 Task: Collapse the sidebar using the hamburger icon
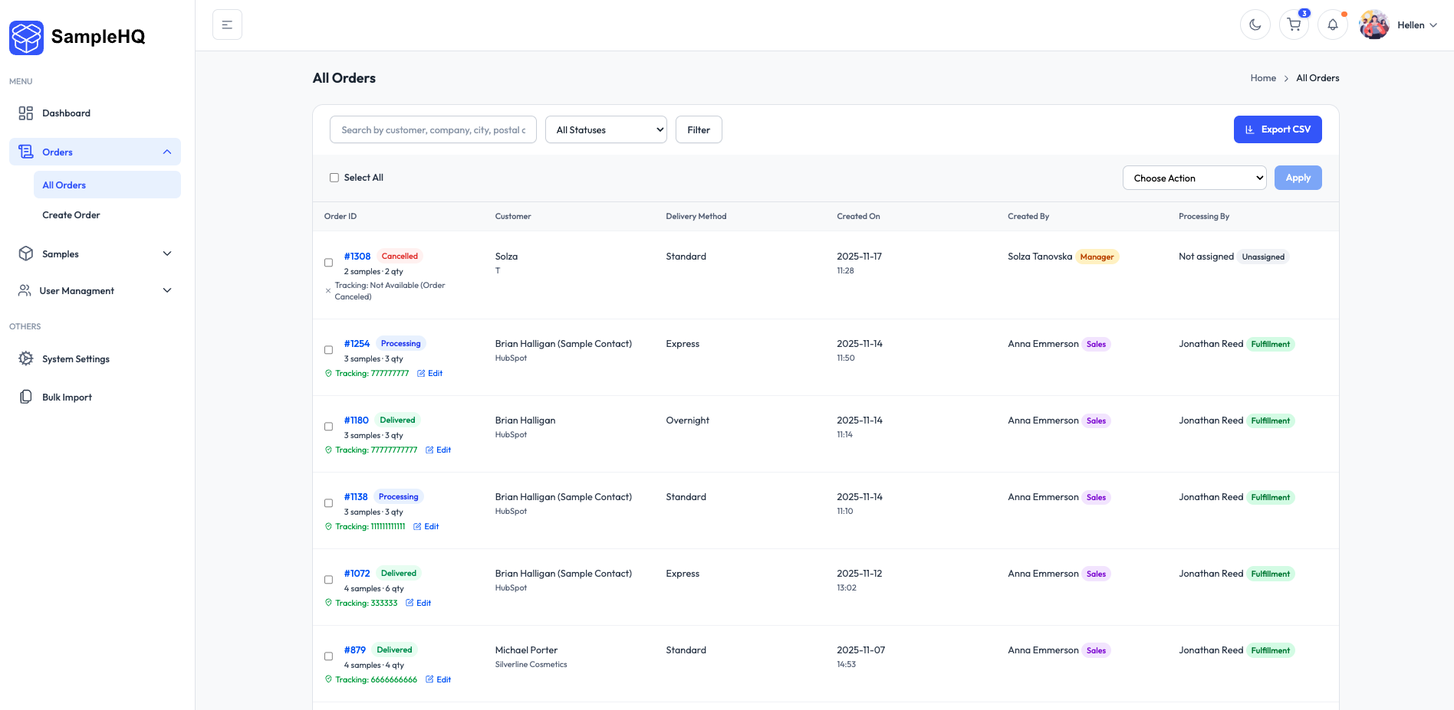click(x=227, y=24)
